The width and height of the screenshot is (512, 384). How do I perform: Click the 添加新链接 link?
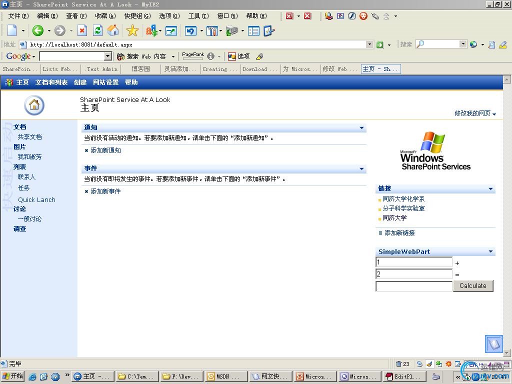point(399,233)
